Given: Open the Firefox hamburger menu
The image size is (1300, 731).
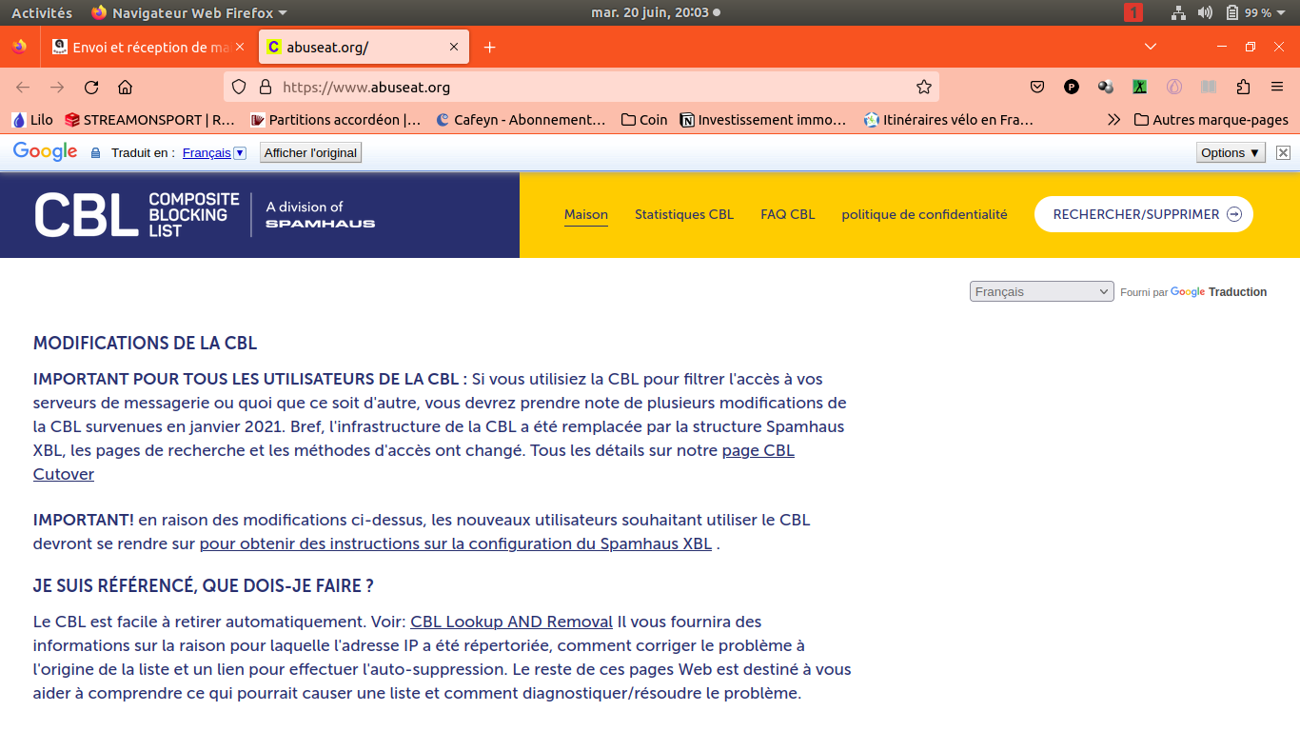Looking at the screenshot, I should click(x=1277, y=88).
